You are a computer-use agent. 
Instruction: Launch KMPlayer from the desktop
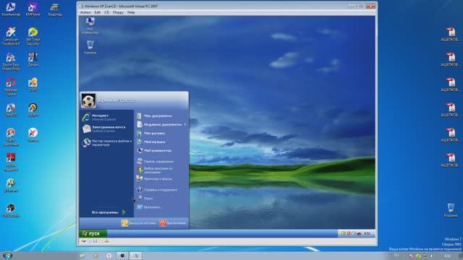33,9
